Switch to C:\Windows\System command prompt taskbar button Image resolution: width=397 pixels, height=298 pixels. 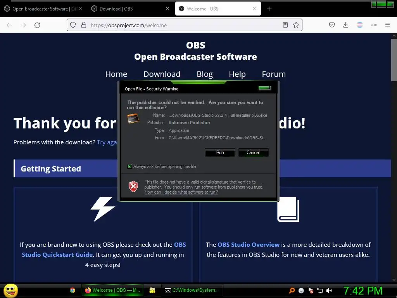(x=192, y=290)
